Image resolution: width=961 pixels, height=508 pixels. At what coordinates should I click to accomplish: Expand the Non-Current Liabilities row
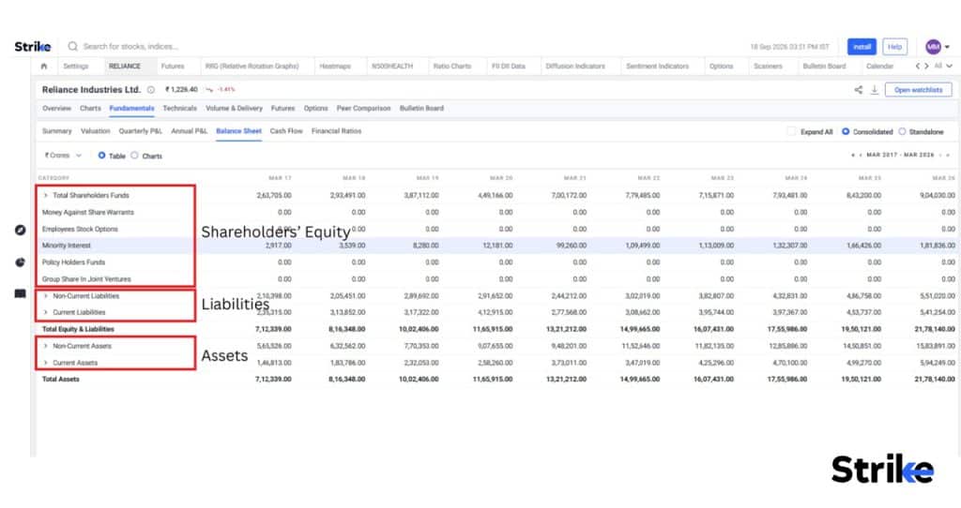(45, 295)
